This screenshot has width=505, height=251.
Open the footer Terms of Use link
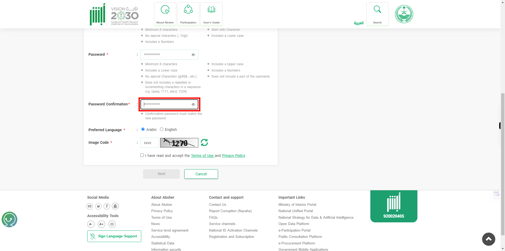[161, 217]
